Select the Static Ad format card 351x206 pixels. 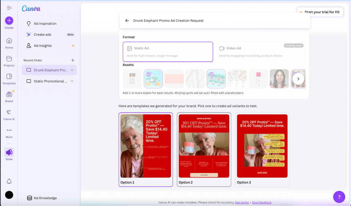coord(168,51)
